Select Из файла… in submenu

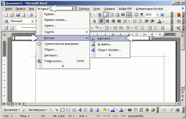110,44
